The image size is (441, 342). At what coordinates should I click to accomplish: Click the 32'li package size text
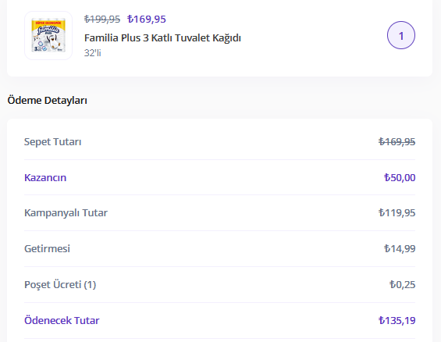click(x=93, y=53)
